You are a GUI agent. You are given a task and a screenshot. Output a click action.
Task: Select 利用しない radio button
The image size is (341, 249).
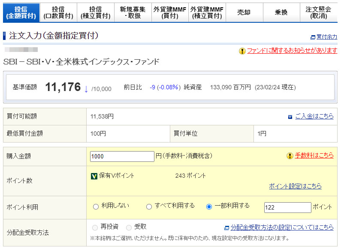(96, 206)
